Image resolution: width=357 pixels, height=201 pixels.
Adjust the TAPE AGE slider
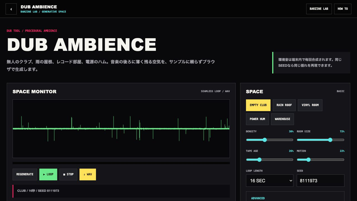point(270,160)
